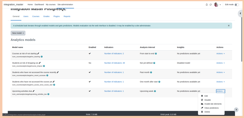The width and height of the screenshot is (244, 118).
Task: Show help for no_teaching target
Action: (42, 56)
